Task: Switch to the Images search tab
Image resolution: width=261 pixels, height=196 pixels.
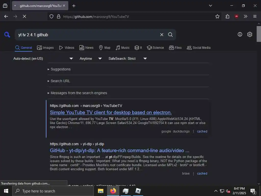Action: 45,48
